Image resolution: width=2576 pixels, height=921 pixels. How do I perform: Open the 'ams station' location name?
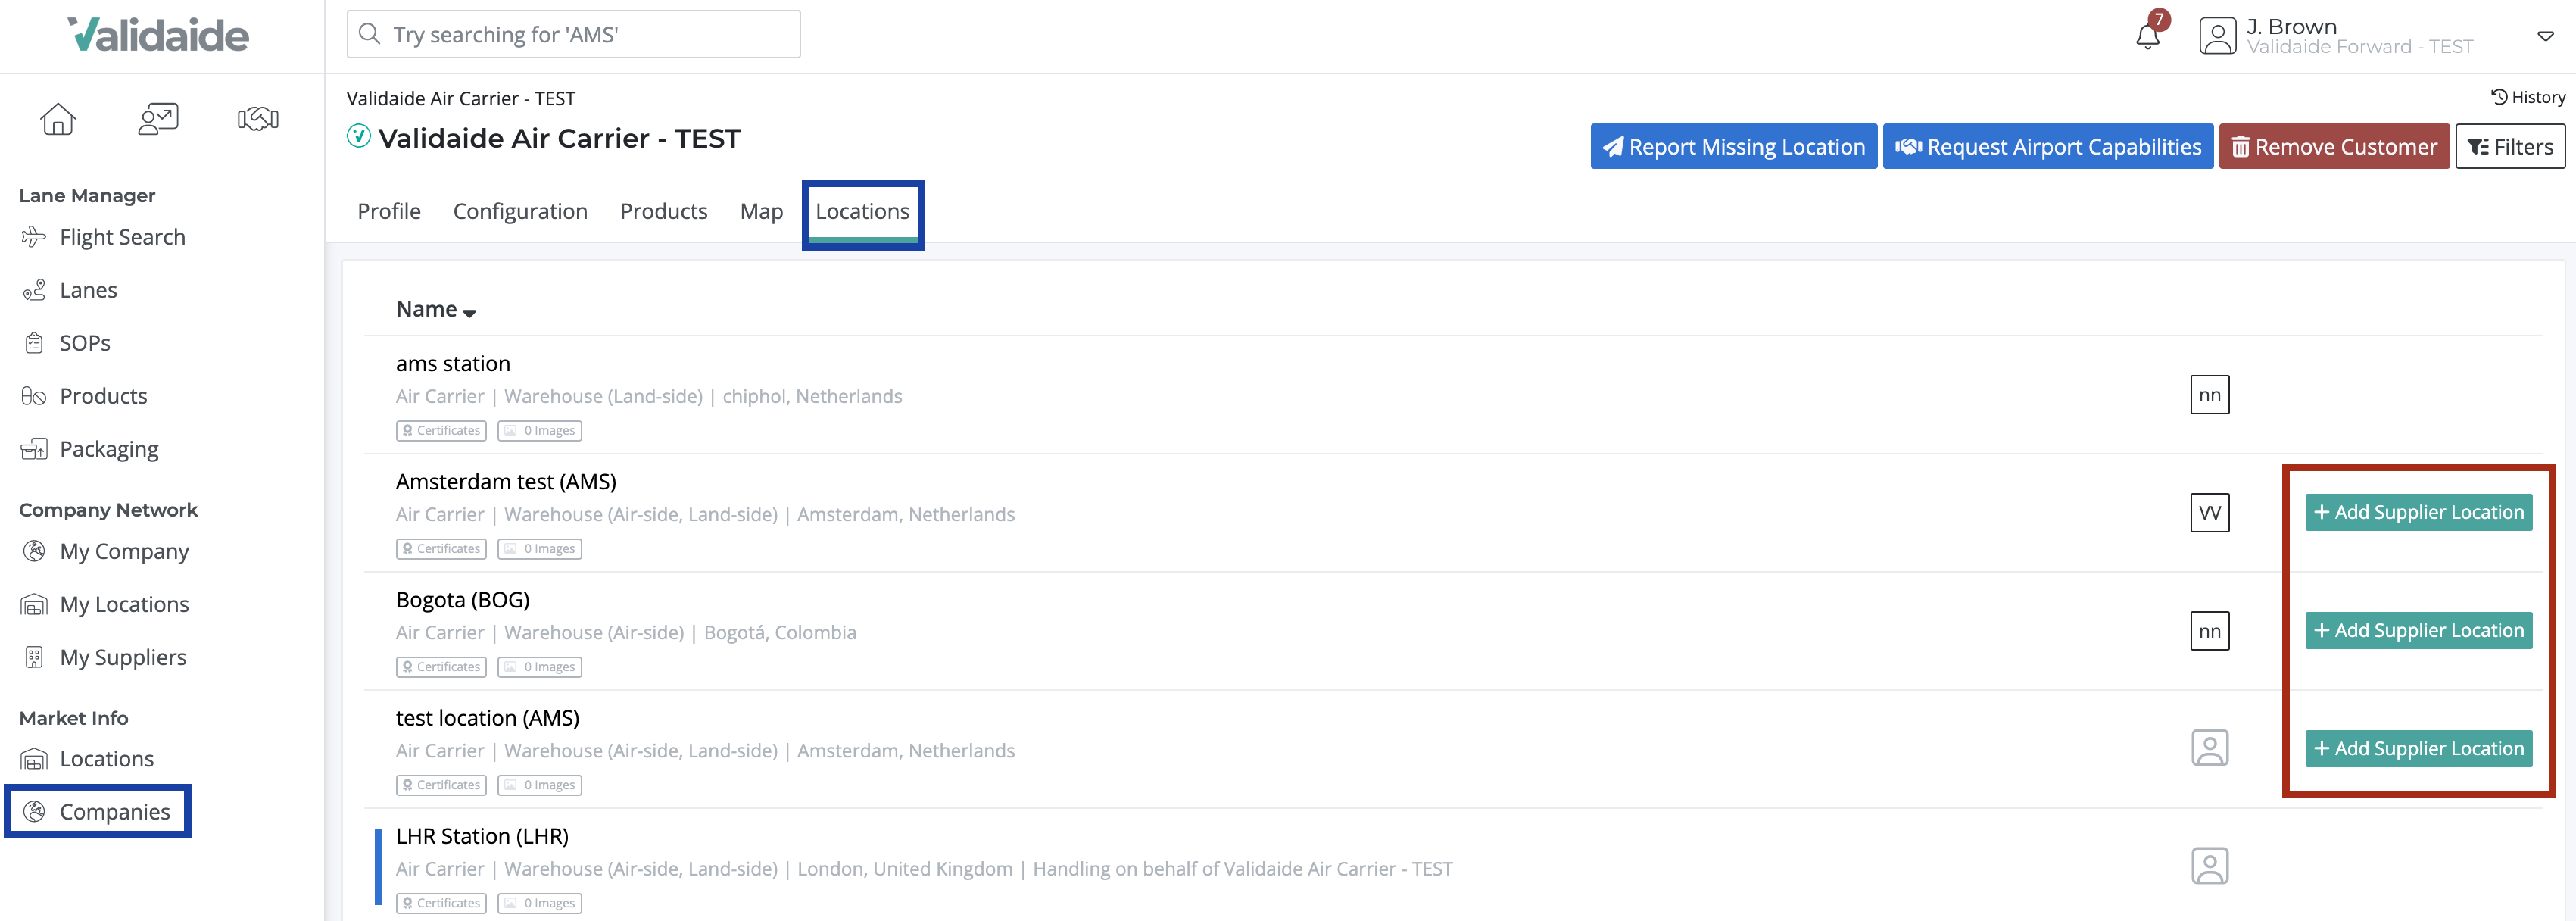453,363
